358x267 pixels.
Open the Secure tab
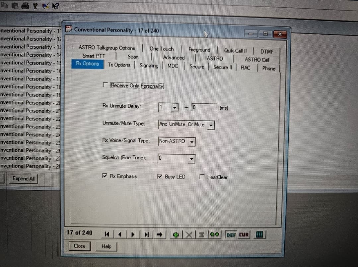pyautogui.click(x=197, y=67)
